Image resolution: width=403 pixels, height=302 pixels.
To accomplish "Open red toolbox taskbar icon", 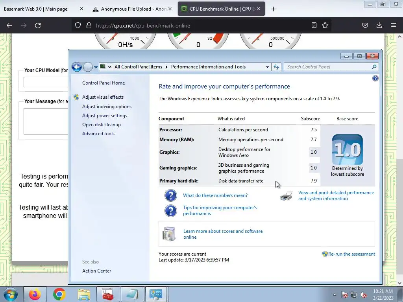I will tap(108, 294).
